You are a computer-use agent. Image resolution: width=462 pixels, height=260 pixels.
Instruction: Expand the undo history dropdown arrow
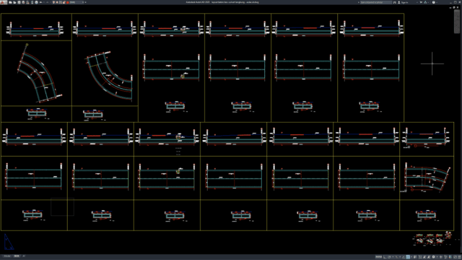click(x=44, y=2)
